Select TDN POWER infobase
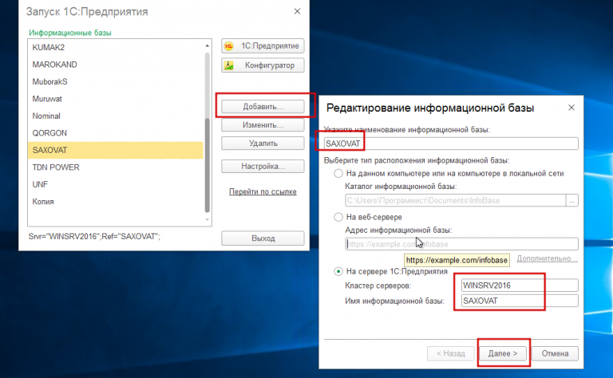 pyautogui.click(x=116, y=167)
